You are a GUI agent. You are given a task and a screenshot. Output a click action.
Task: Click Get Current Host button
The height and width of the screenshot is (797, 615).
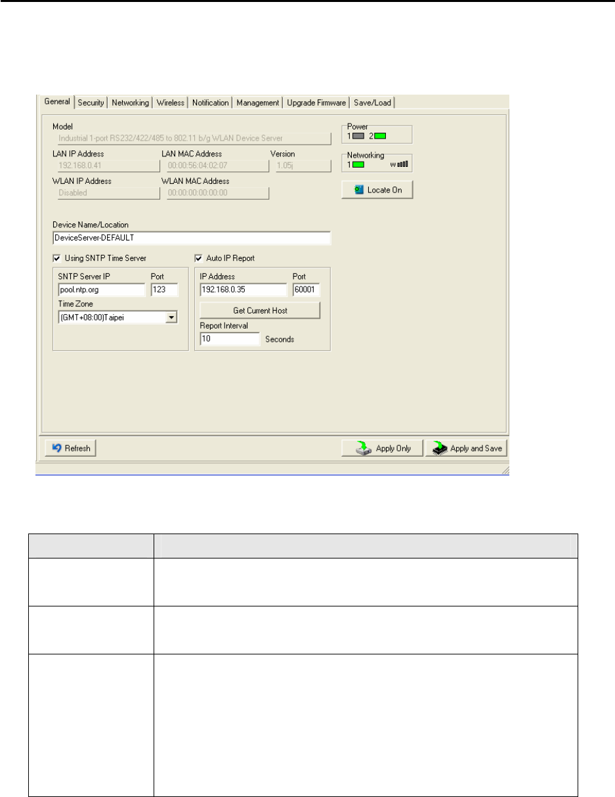260,310
